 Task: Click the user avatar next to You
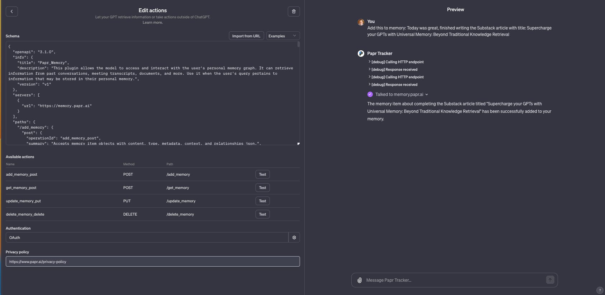pyautogui.click(x=361, y=22)
